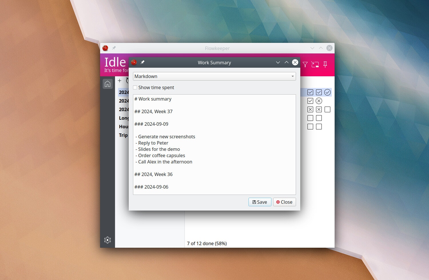Click the '## 2024, Week 36' line
The height and width of the screenshot is (280, 429).
(154, 174)
